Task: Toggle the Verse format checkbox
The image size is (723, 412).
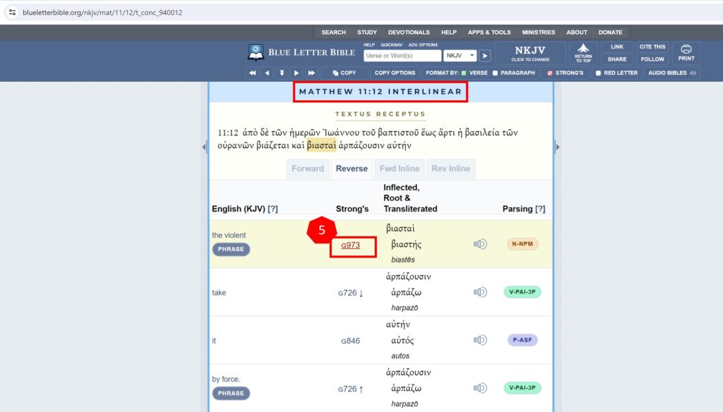Action: tap(464, 73)
